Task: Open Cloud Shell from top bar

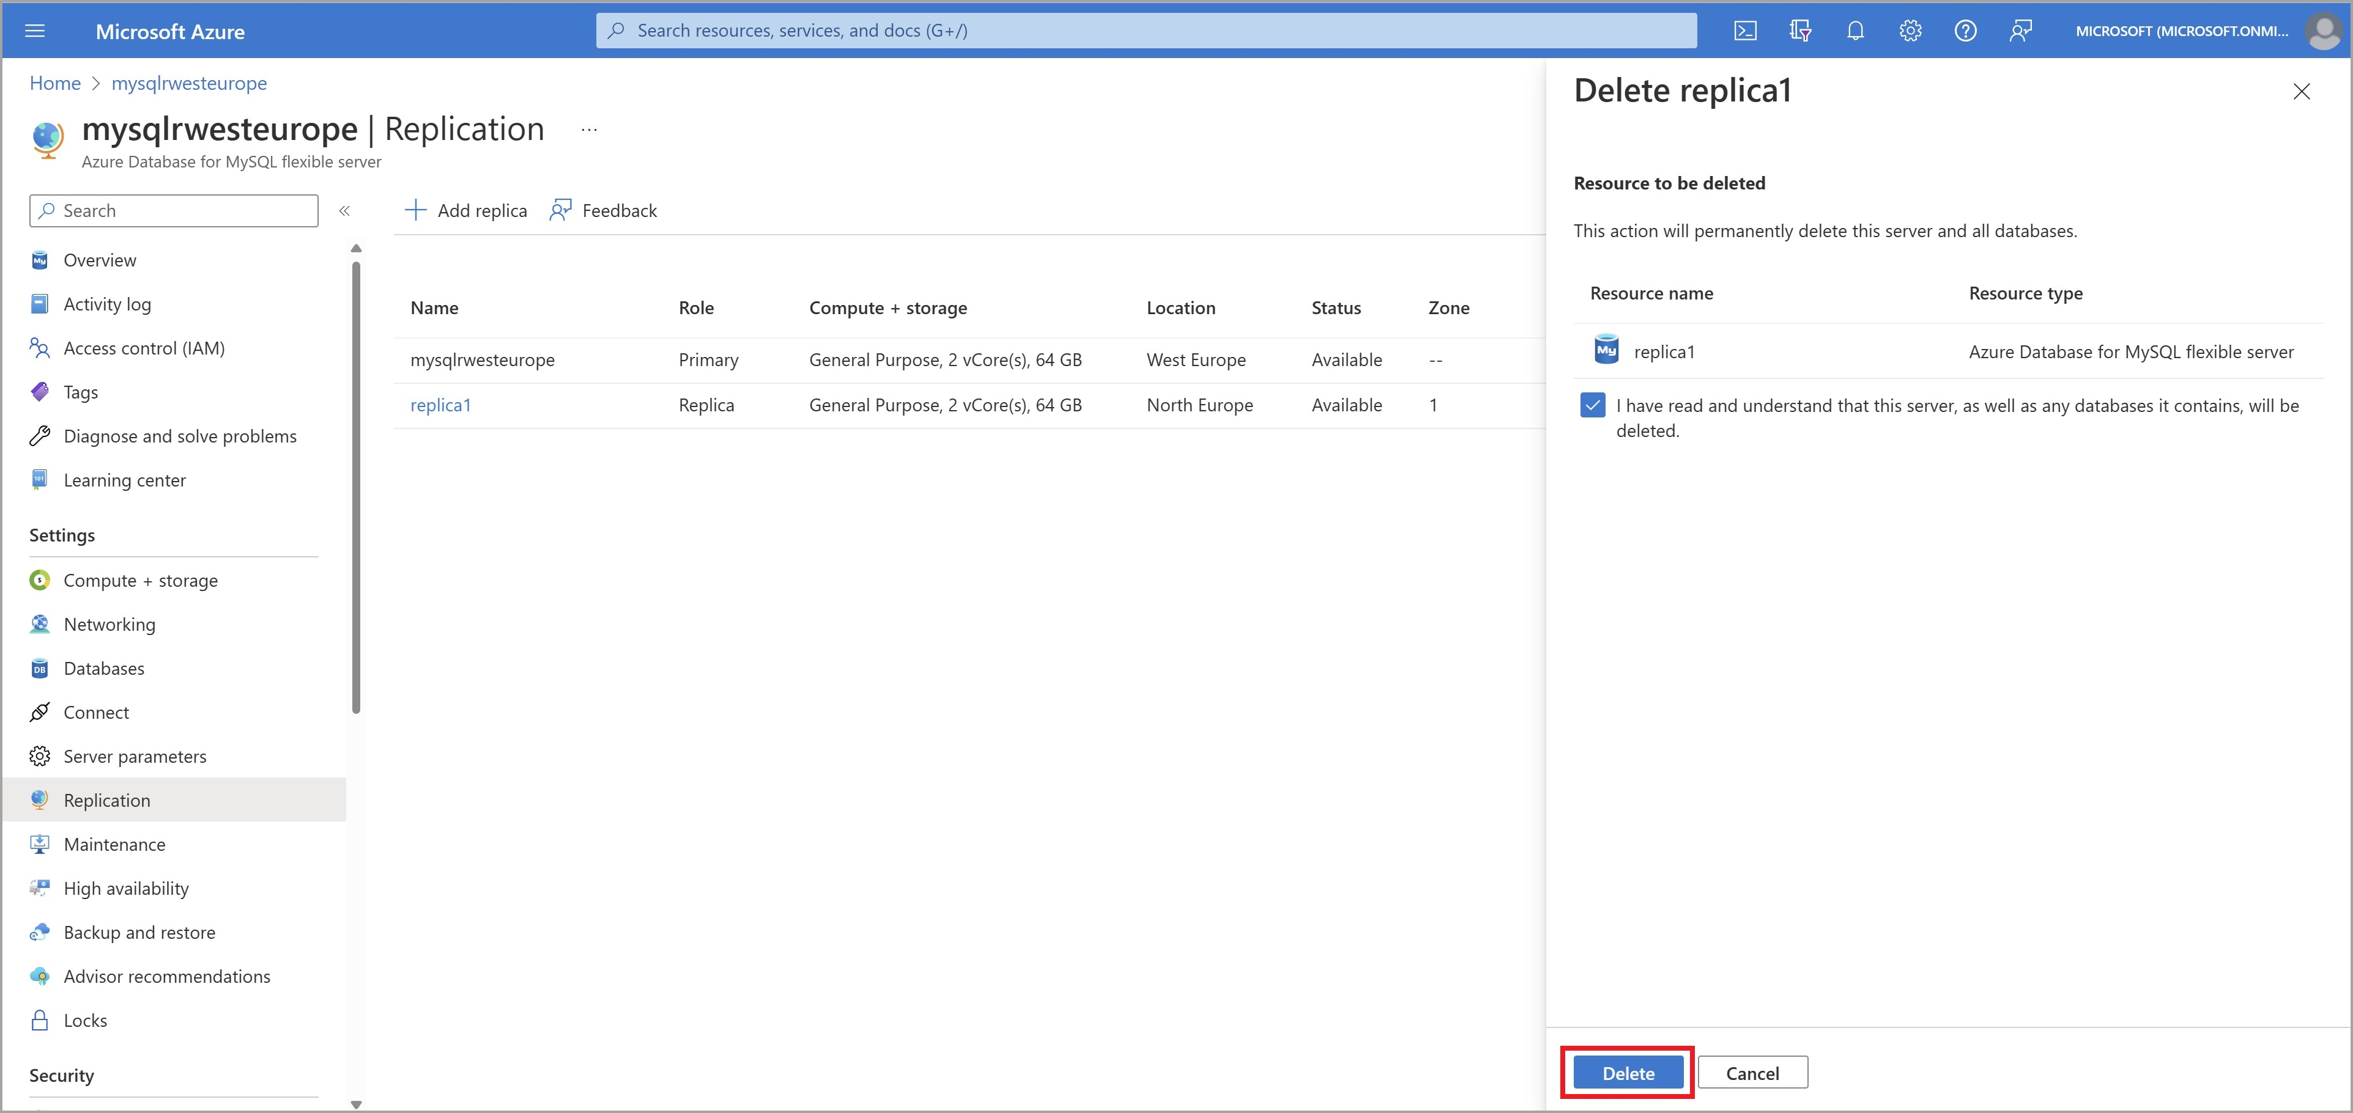Action: (x=1744, y=31)
